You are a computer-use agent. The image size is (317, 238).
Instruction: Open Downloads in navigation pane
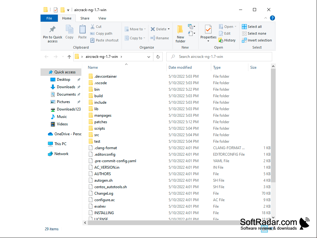pyautogui.click(x=66, y=87)
